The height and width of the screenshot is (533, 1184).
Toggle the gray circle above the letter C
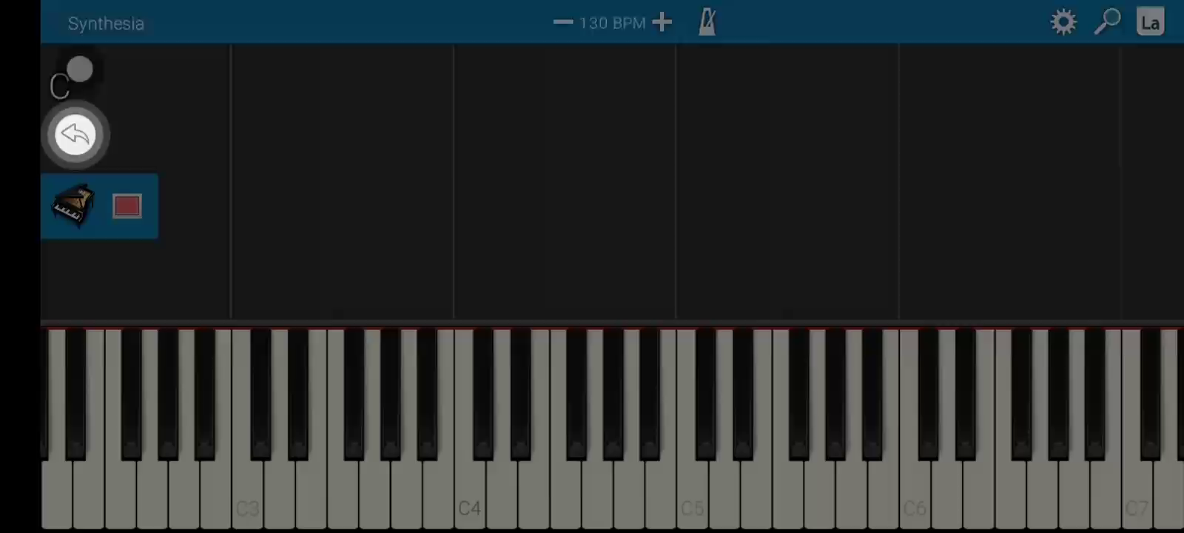79,70
